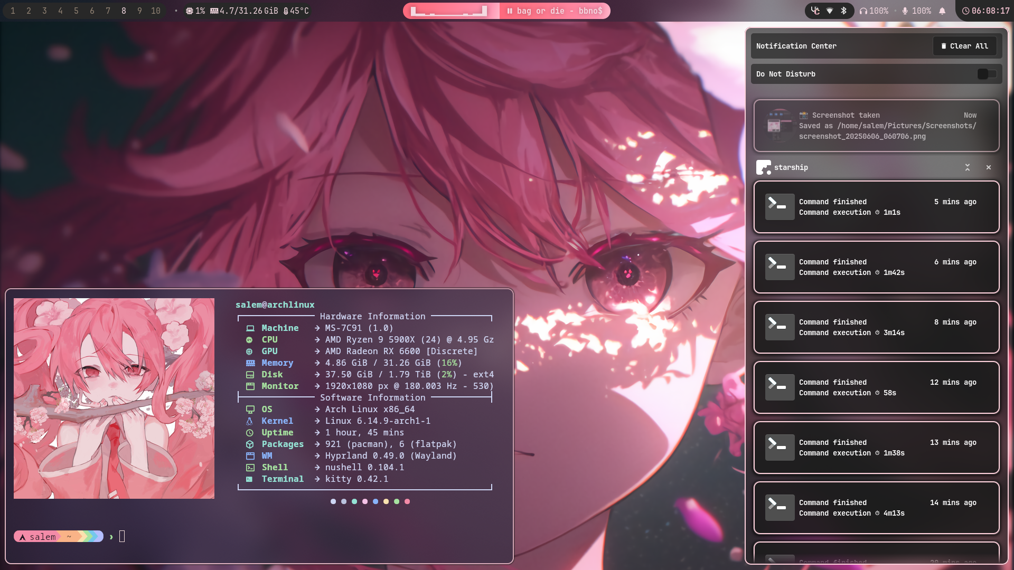The height and width of the screenshot is (570, 1014).
Task: Click terminal icon of the 4m13s notification
Action: pyautogui.click(x=780, y=508)
